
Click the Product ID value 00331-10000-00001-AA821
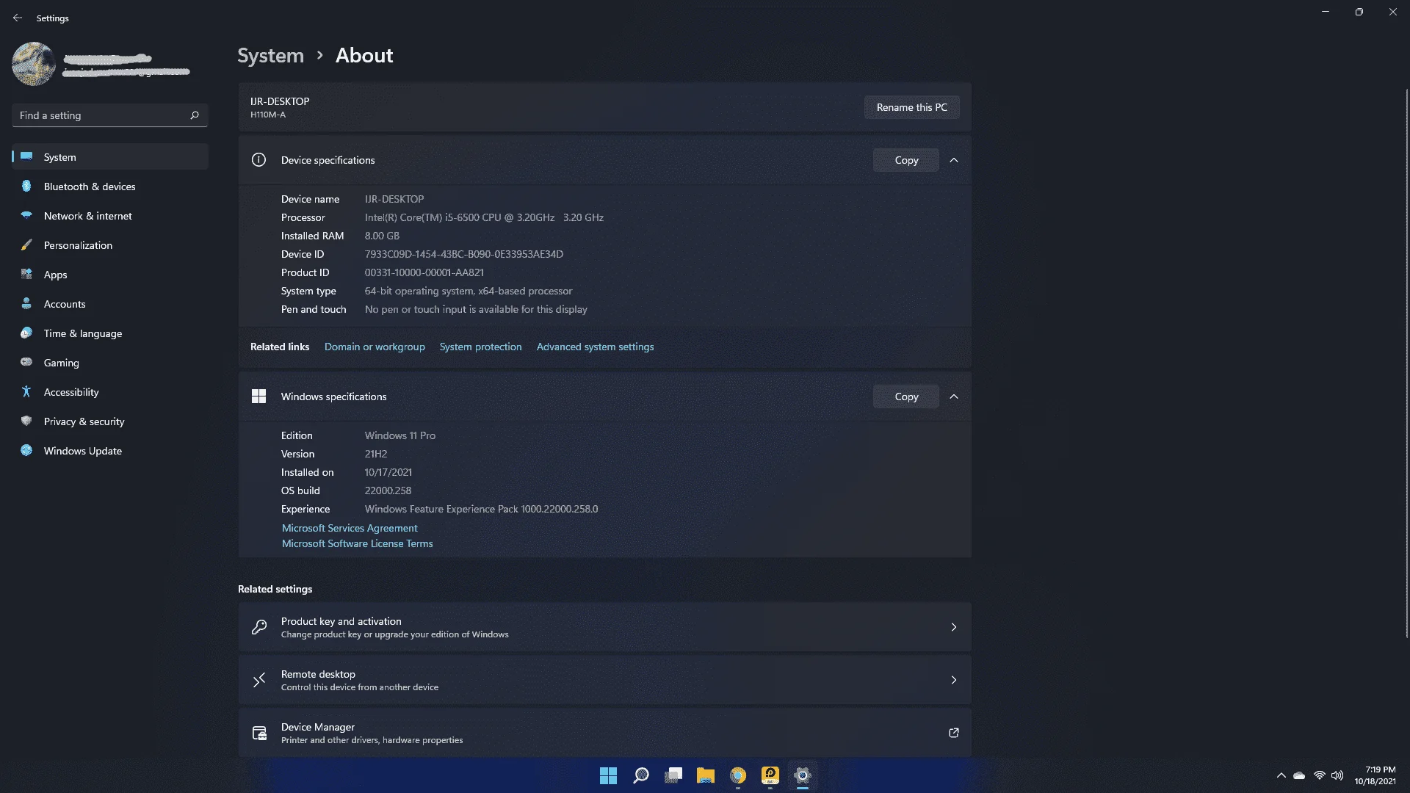click(424, 272)
